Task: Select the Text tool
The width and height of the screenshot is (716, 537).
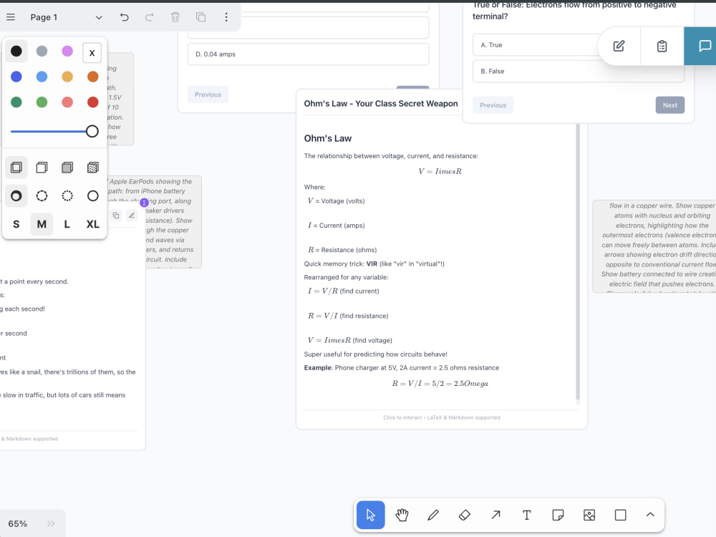Action: (x=526, y=515)
